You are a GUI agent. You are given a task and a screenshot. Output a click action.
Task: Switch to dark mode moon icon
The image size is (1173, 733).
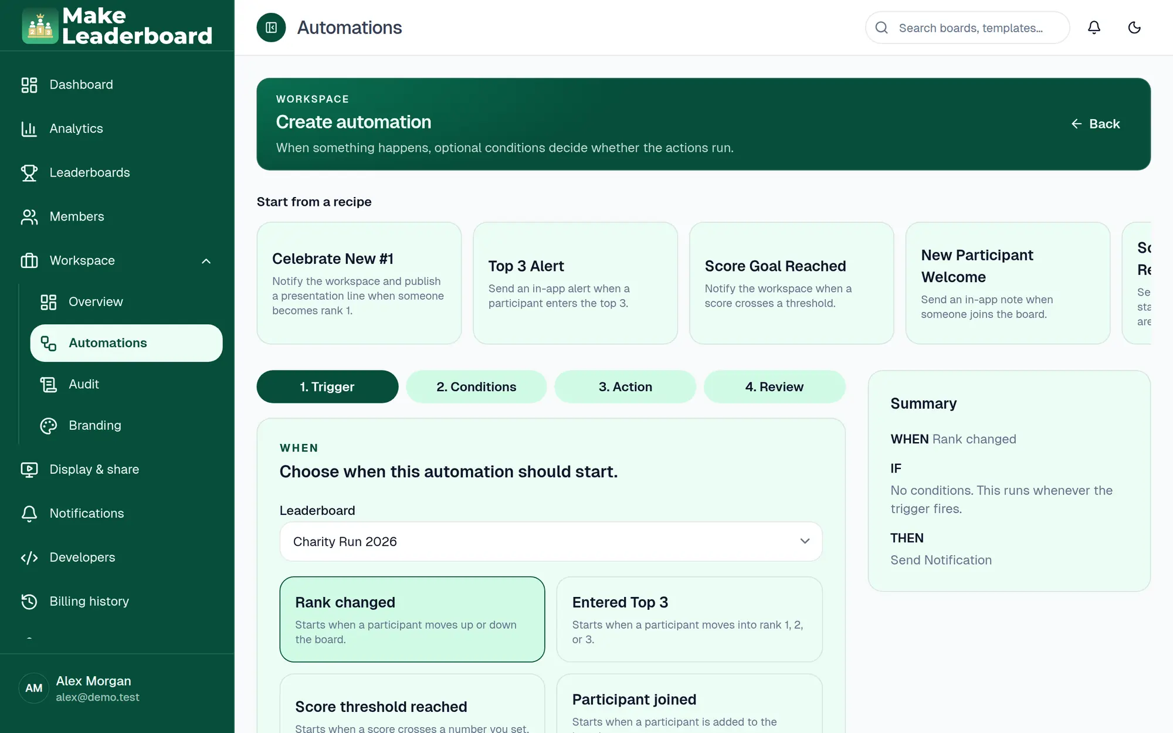(1134, 28)
